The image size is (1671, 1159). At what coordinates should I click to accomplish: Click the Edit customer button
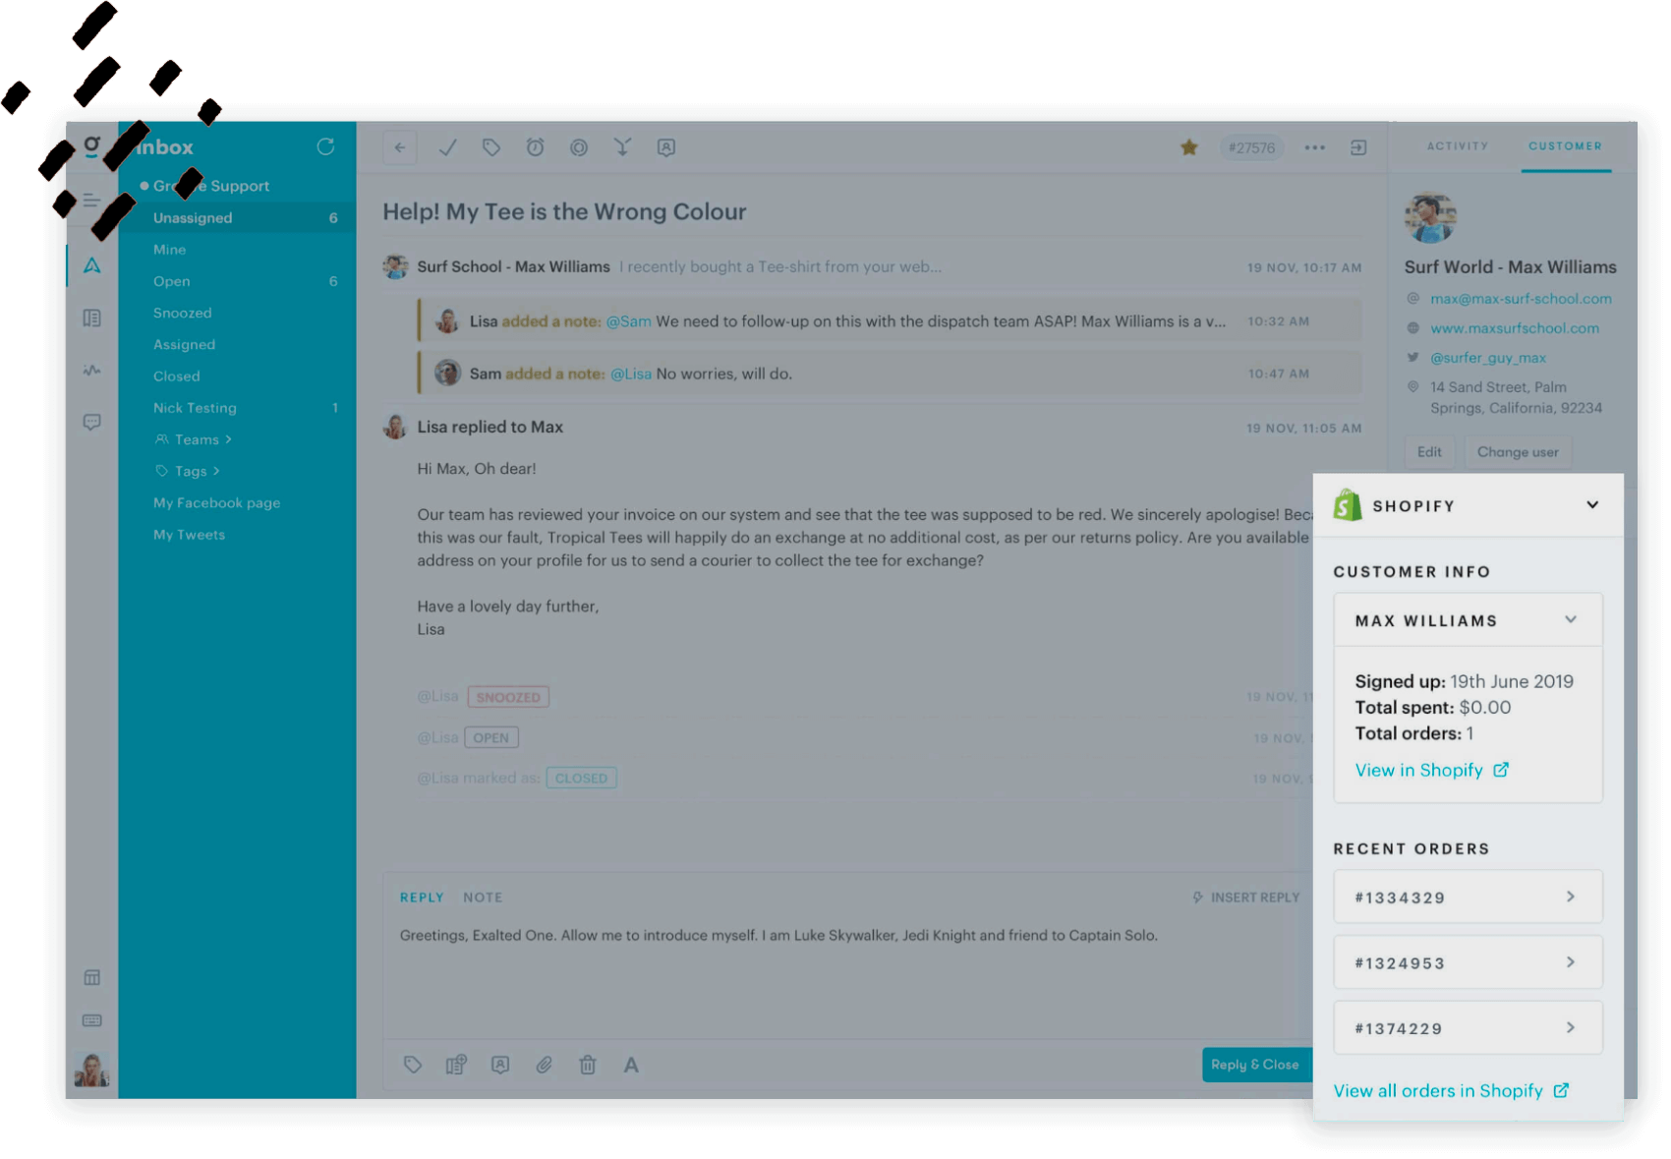tap(1429, 452)
